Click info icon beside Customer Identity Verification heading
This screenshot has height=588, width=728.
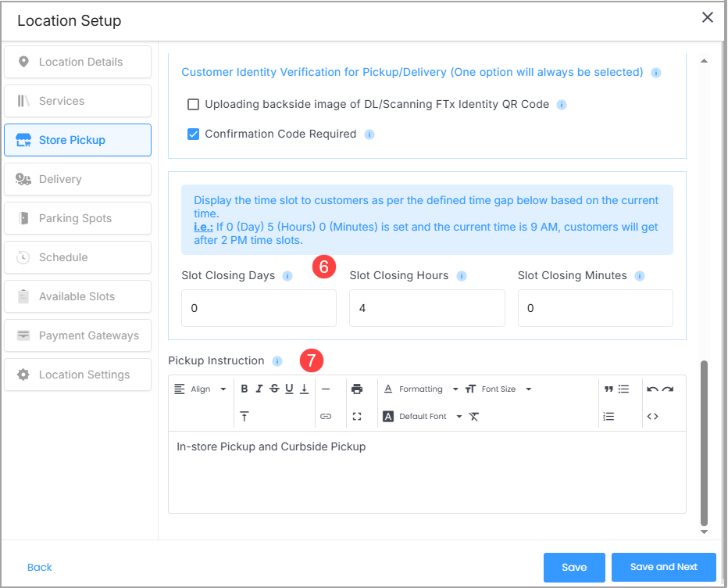[x=656, y=73]
